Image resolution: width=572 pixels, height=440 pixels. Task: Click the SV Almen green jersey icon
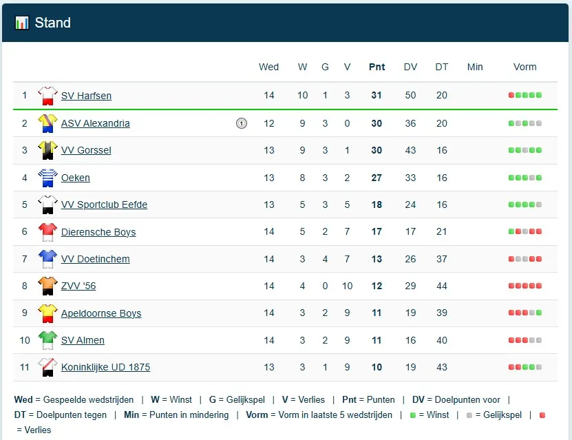click(47, 340)
